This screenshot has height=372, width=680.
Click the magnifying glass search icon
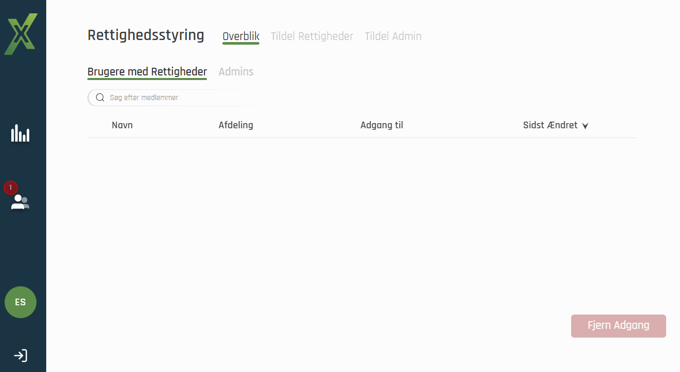click(x=100, y=97)
